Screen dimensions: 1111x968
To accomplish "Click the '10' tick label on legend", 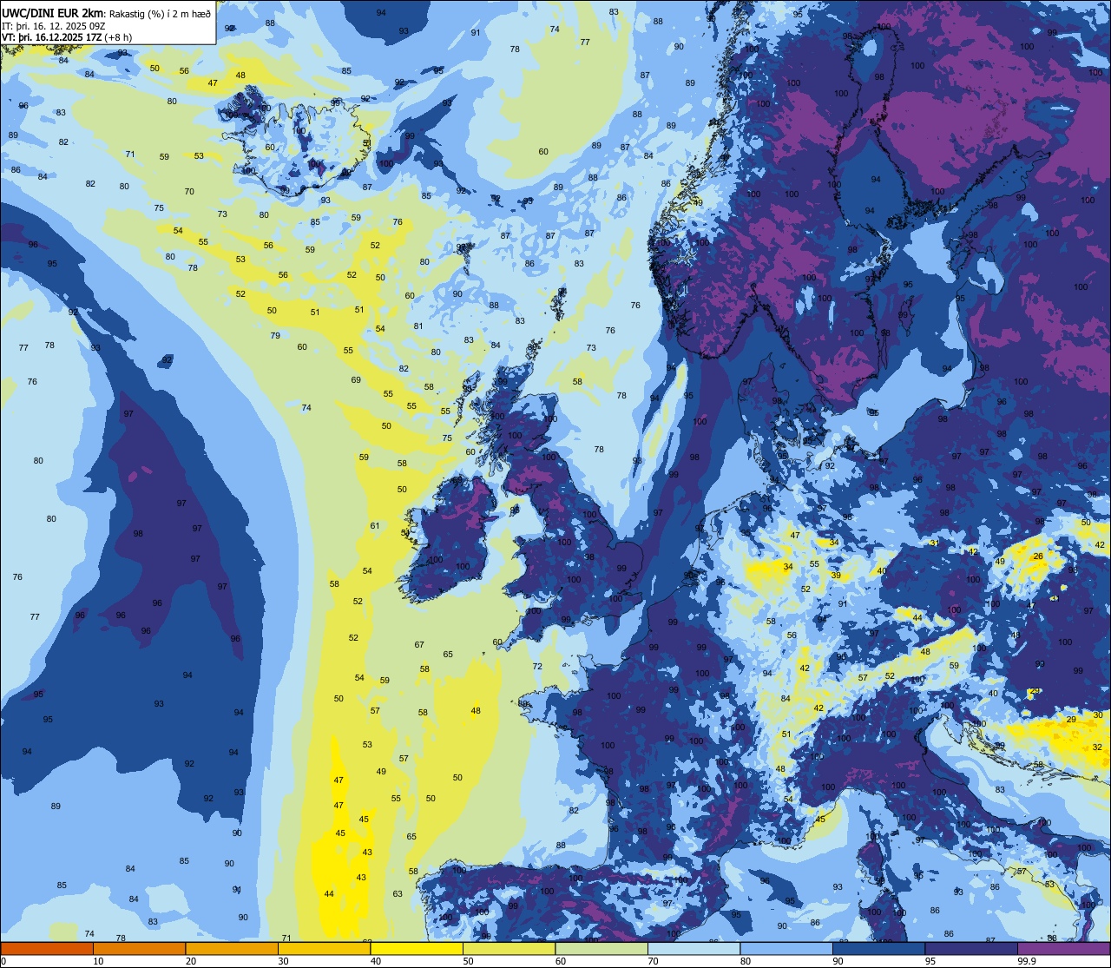I will pos(98,961).
